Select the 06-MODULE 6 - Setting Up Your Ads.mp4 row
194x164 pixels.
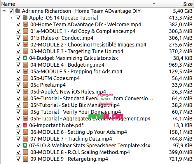(97, 132)
